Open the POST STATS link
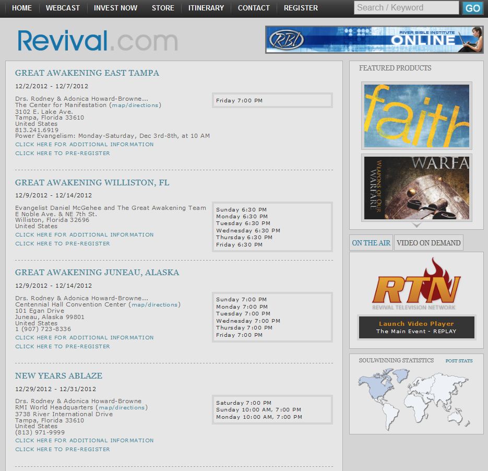Image resolution: width=488 pixels, height=471 pixels. point(459,361)
